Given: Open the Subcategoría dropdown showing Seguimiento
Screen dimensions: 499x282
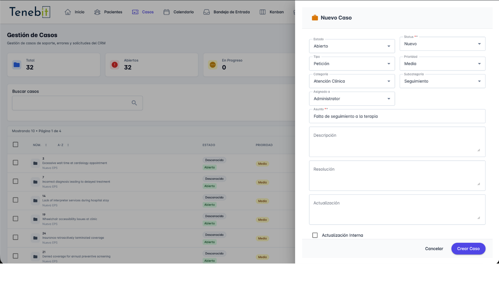Looking at the screenshot, I should (x=443, y=81).
